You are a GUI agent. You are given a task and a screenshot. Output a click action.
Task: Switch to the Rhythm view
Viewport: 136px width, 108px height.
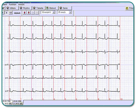[25, 8]
